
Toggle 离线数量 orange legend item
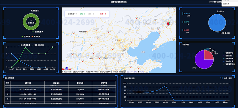pyautogui.click(x=36, y=37)
